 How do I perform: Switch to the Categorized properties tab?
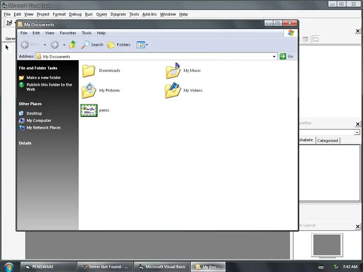(328, 141)
